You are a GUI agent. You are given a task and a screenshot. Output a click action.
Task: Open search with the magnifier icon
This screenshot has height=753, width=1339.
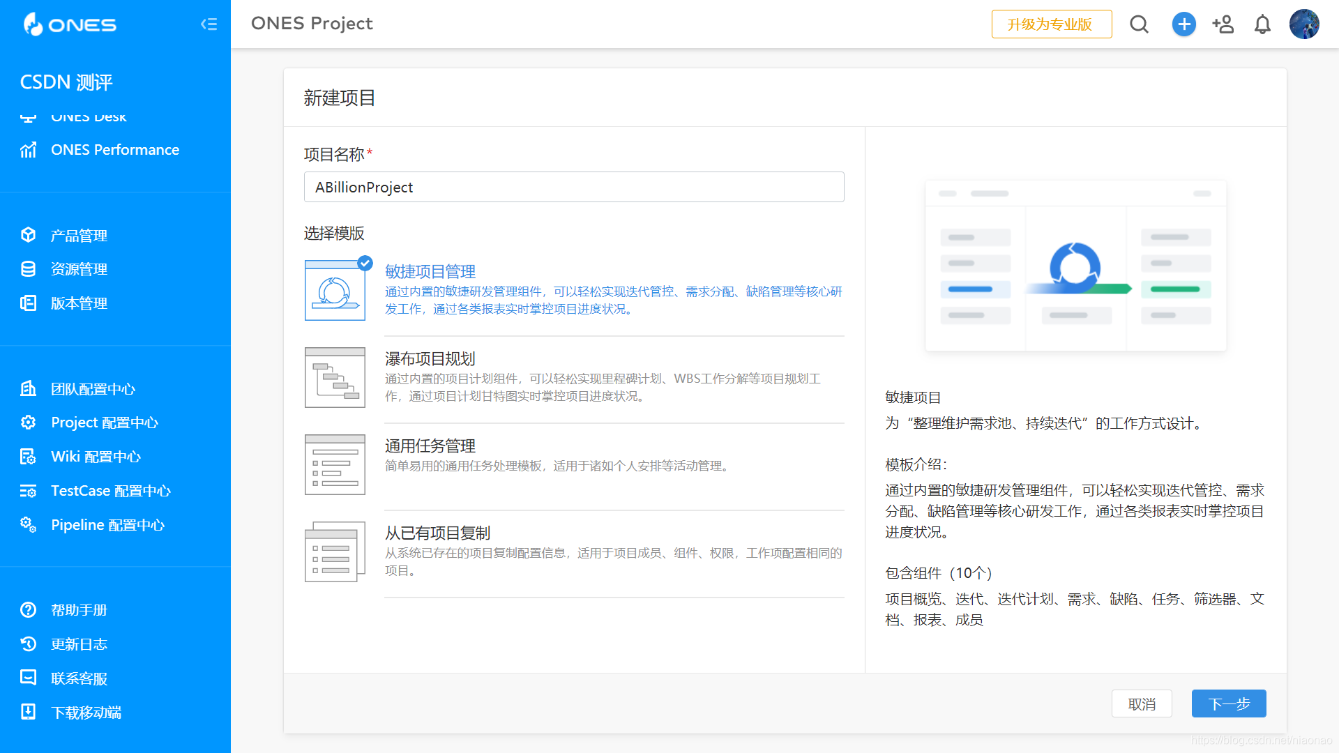(1139, 24)
